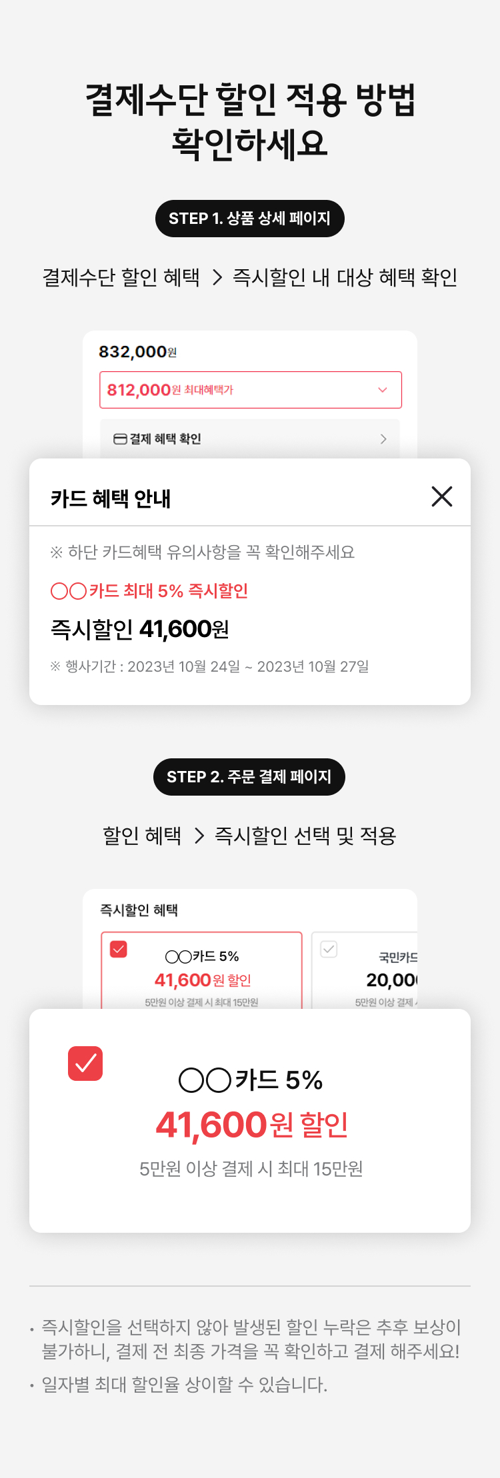Open the chevron on 결제 혜택 확인 row
Image resolution: width=500 pixels, height=1478 pixels.
(x=383, y=438)
